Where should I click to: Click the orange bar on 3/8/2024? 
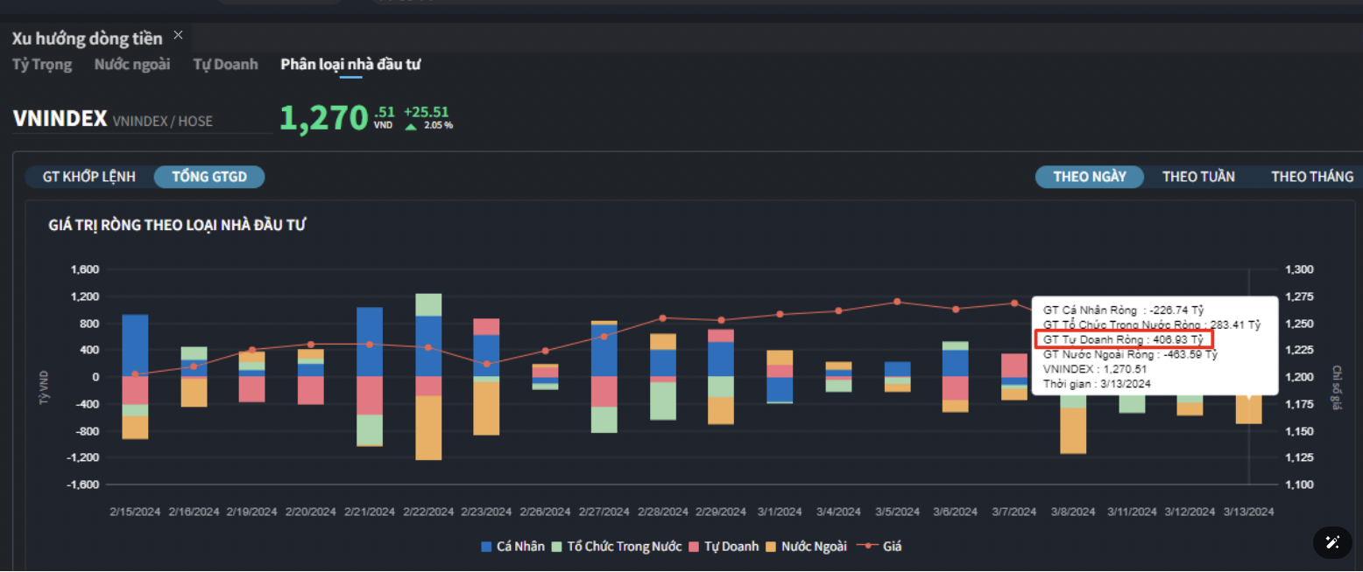coord(1073,430)
